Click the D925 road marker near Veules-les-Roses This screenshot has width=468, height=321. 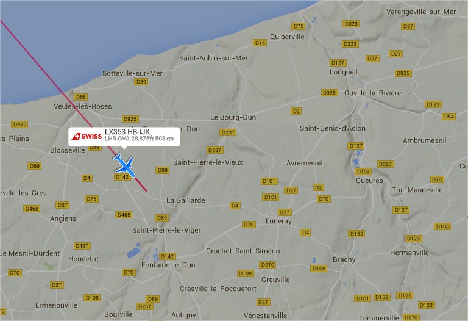(130, 119)
